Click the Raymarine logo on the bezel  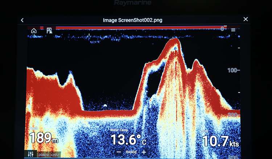[x=133, y=3]
